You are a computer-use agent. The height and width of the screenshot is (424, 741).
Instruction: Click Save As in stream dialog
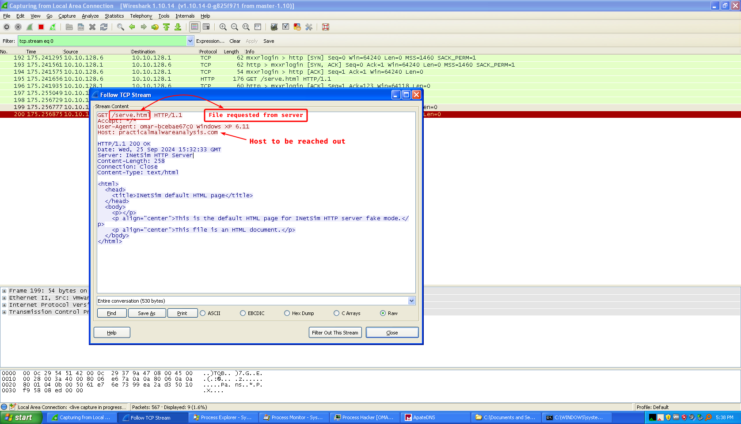tap(147, 313)
